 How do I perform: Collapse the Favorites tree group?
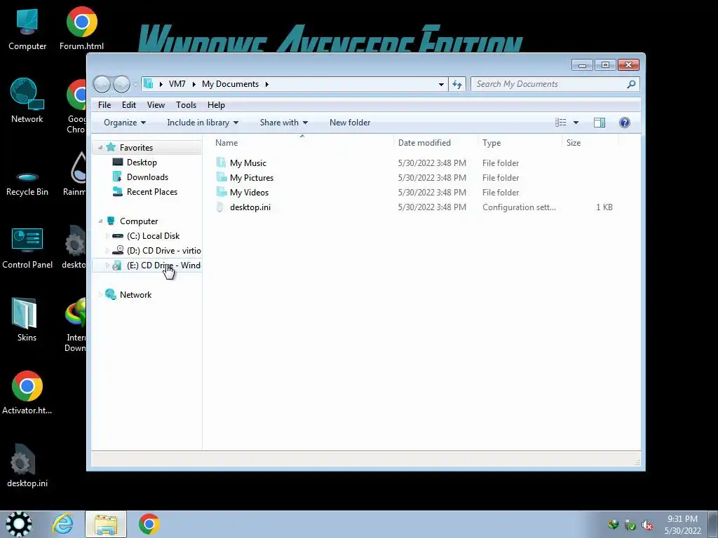pos(100,147)
